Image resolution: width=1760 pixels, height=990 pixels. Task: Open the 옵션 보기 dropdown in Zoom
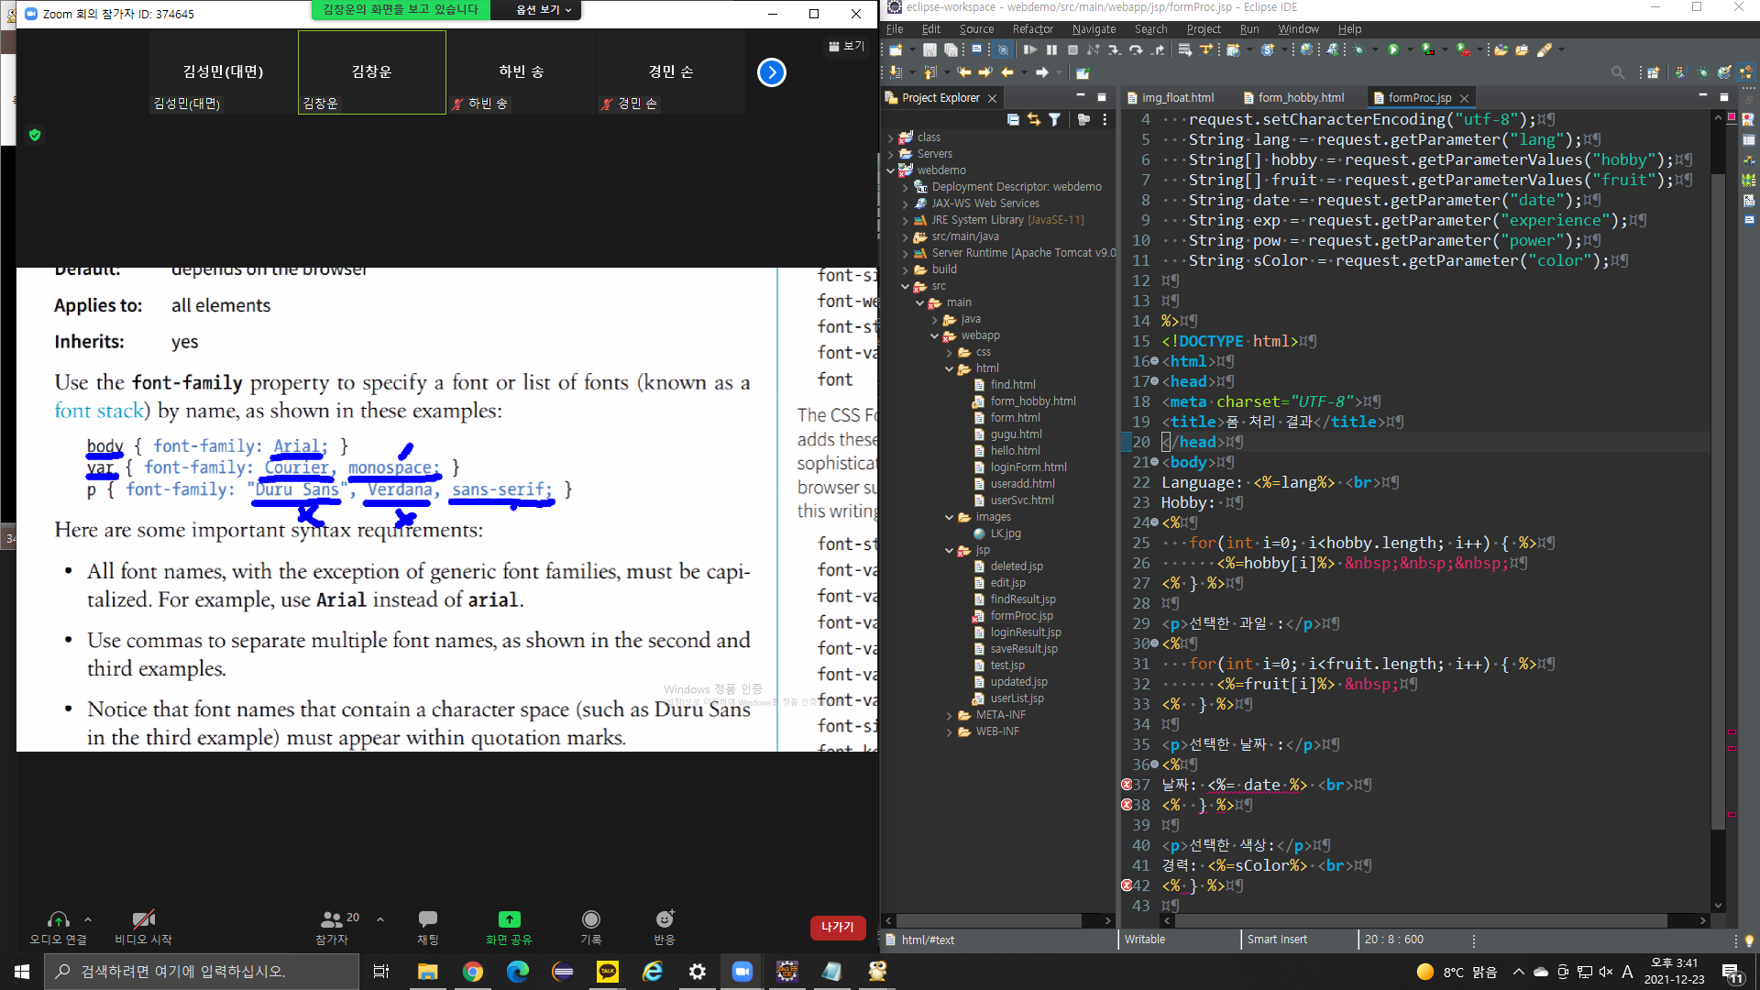tap(543, 10)
